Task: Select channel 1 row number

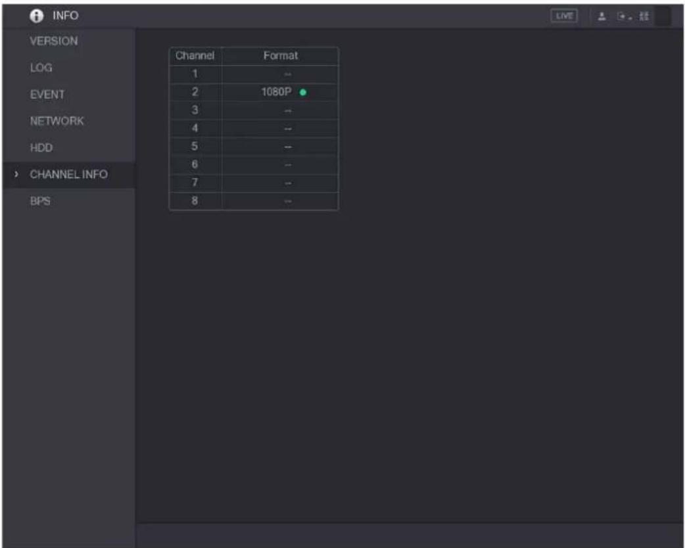Action: [195, 74]
